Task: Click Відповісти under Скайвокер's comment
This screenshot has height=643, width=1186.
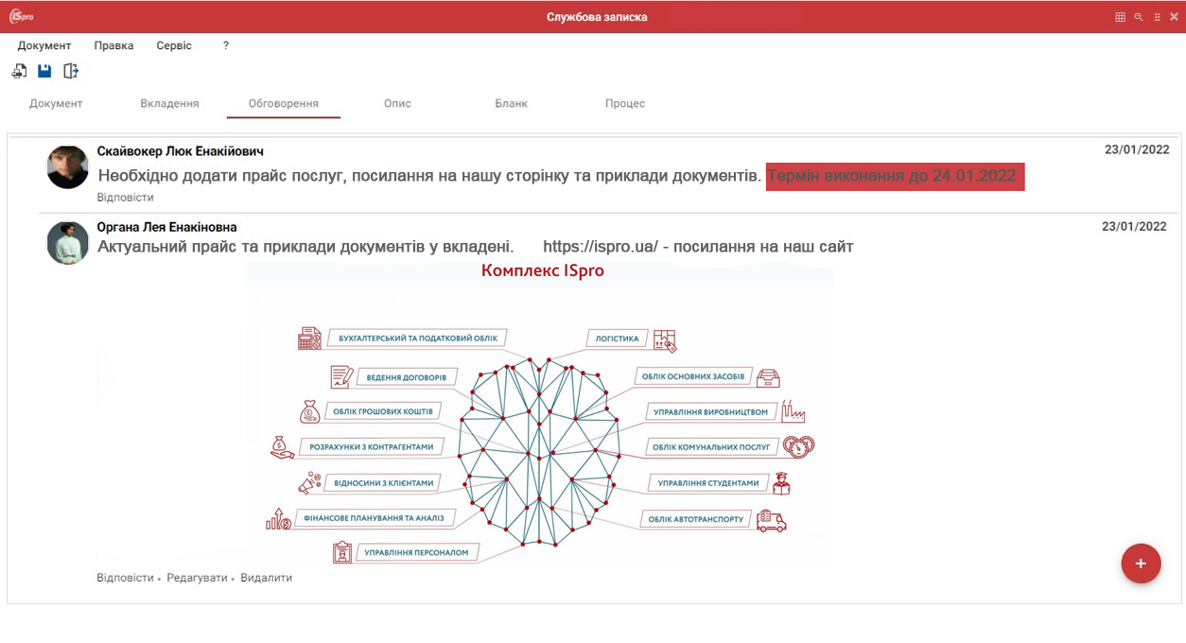Action: (x=125, y=198)
